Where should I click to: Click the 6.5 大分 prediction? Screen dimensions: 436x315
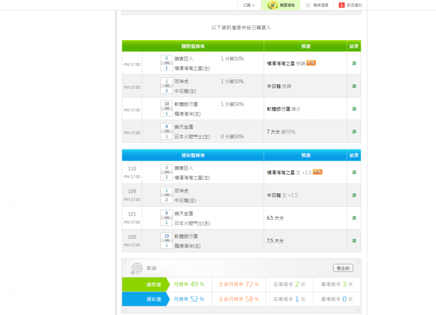click(275, 218)
